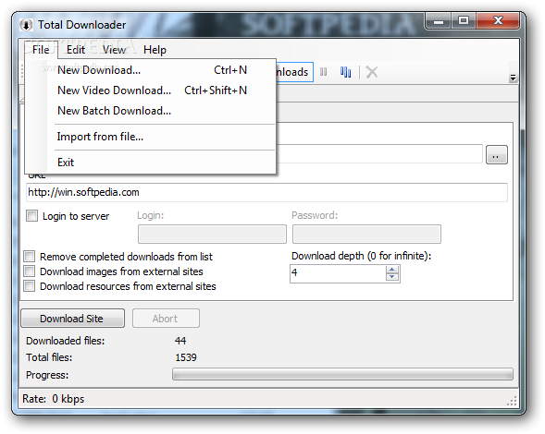Increase download depth with up arrow
545x434 pixels.
392,270
